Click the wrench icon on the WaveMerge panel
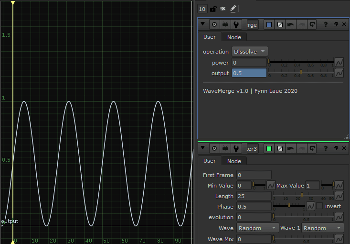 pos(236,24)
